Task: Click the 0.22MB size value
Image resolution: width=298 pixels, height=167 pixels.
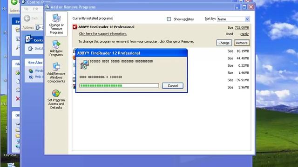Action: pos(244,65)
